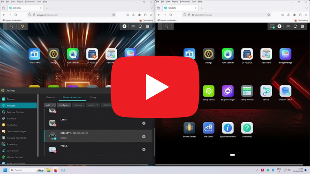Open EZ Sync Manager app
The height and width of the screenshot is (174, 310).
(227, 91)
